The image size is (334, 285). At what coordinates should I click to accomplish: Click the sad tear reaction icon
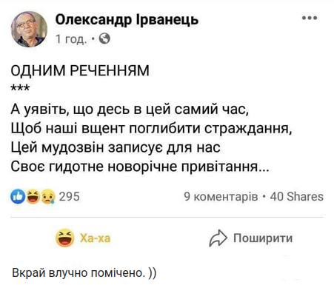(x=48, y=197)
